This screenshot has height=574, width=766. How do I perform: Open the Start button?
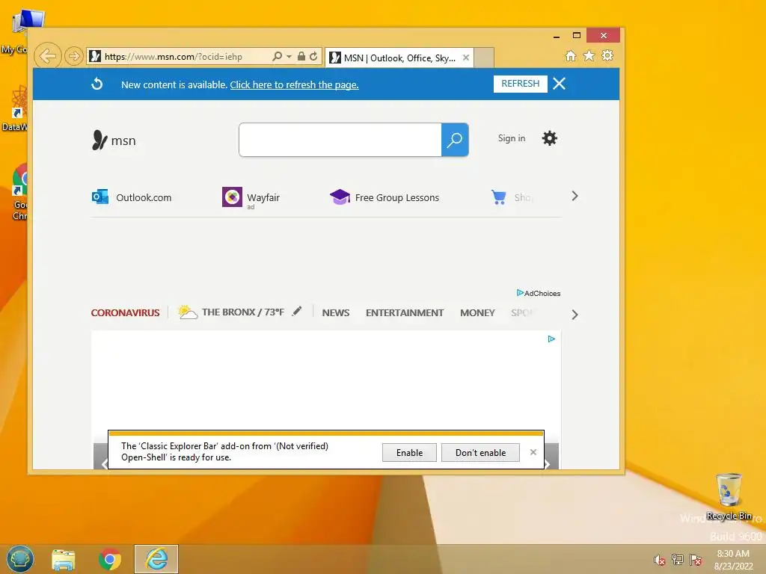20,559
